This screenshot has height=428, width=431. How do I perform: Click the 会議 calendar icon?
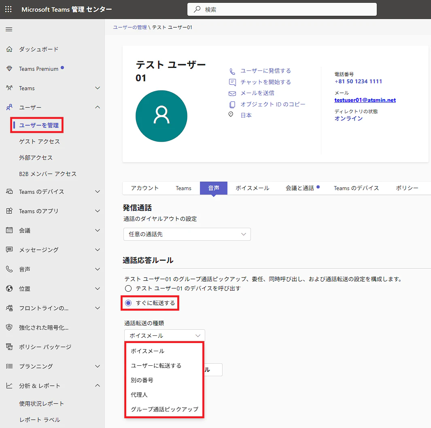9,230
